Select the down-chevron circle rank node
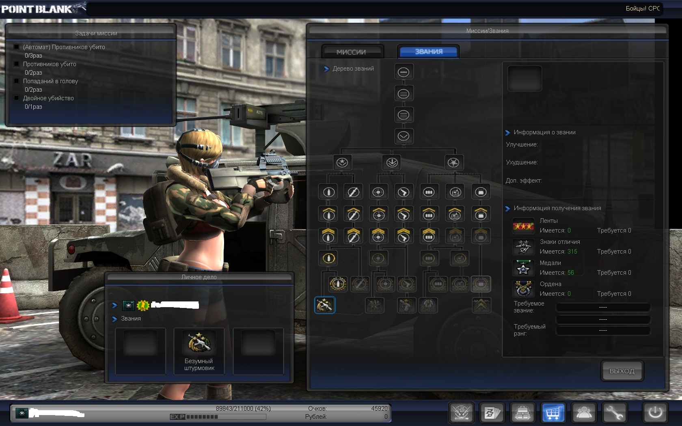The image size is (682, 426). tap(403, 136)
